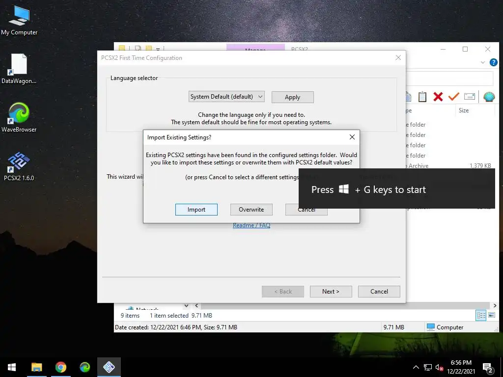Close the Explorer window
This screenshot has width=503, height=377.
coord(488,49)
